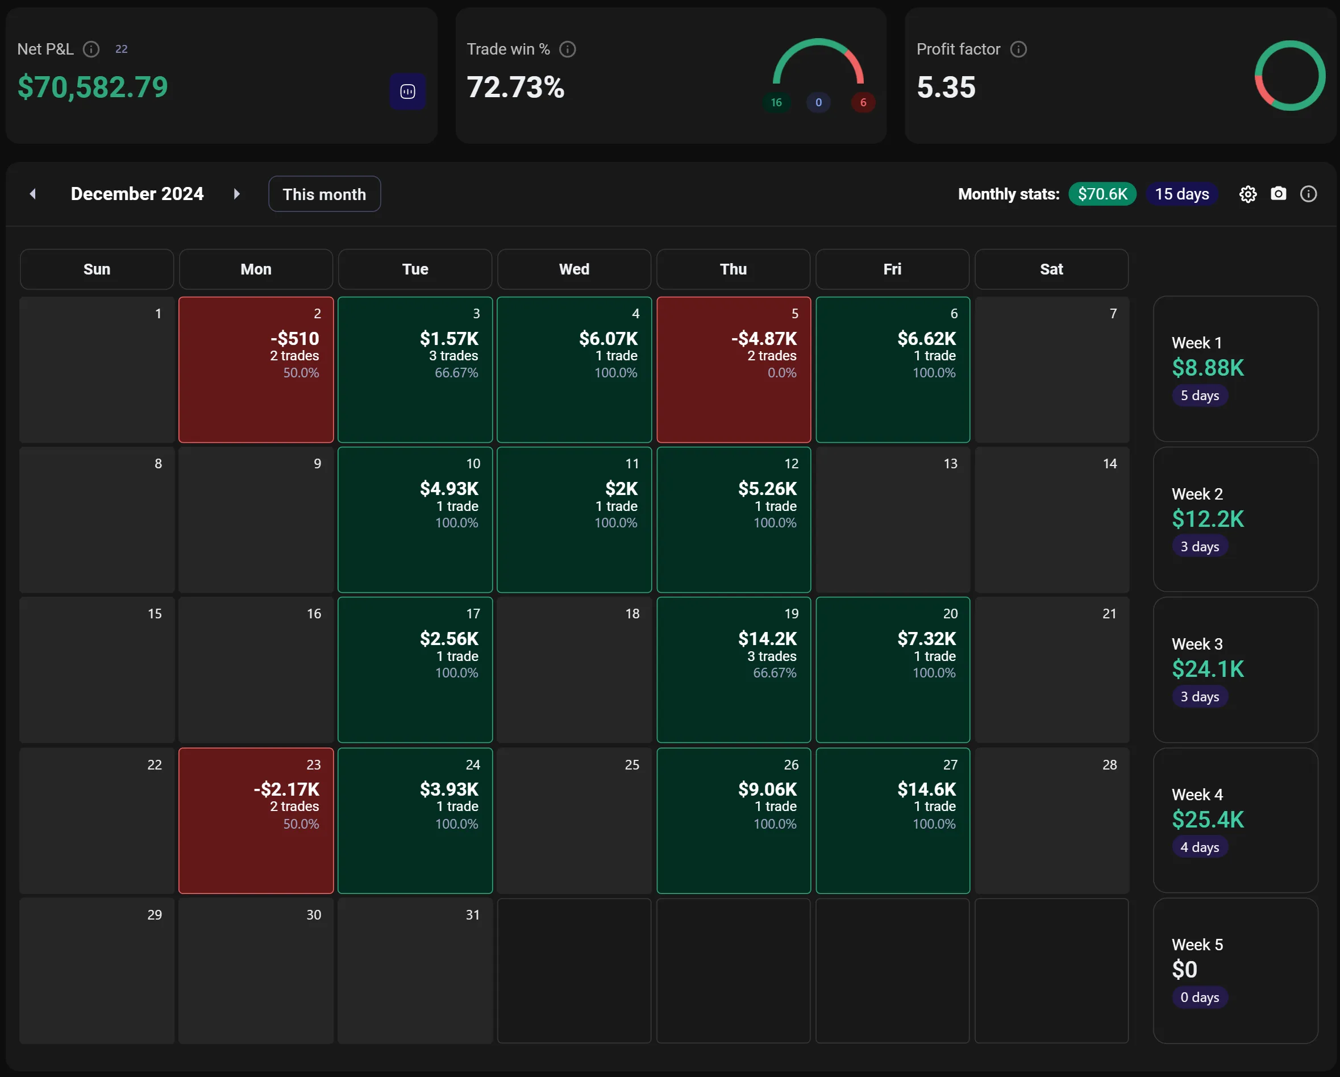
Task: Click the 15 days monthly badge
Action: click(1181, 194)
